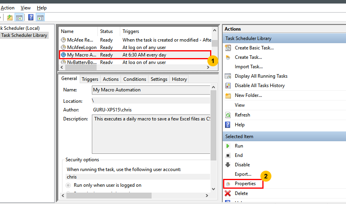Click clock icon of McAfeeLogon task
The width and height of the screenshot is (346, 204).
click(x=63, y=47)
